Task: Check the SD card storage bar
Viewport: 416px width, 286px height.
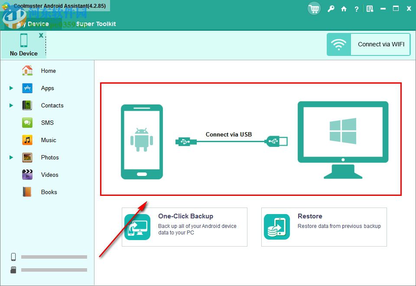Action: pyautogui.click(x=54, y=270)
